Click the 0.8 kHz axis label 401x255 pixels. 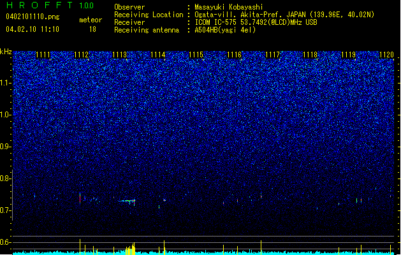6,178
